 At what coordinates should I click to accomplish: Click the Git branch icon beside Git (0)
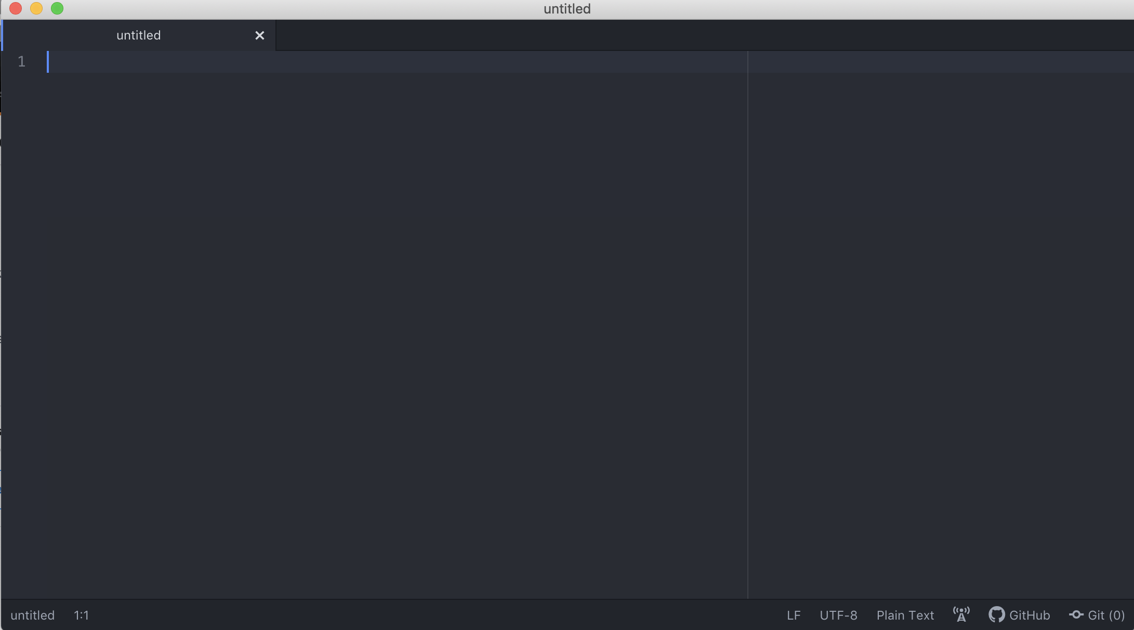(1076, 615)
